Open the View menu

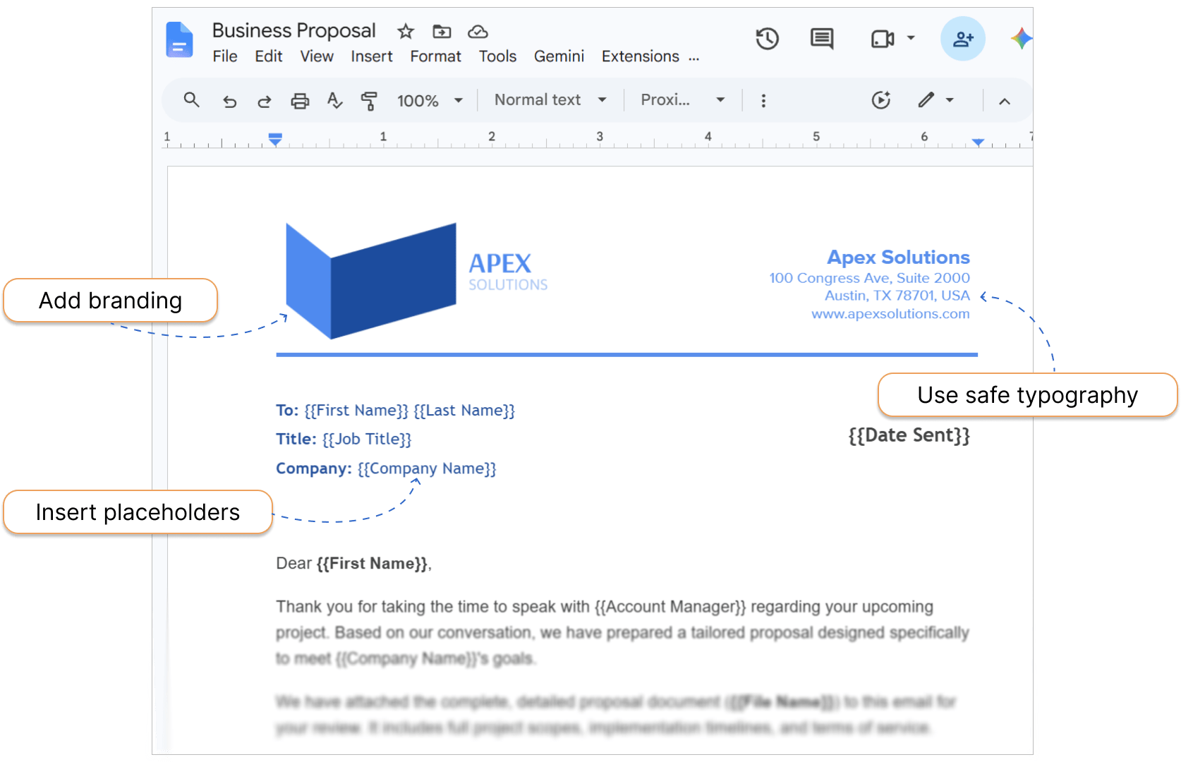click(x=317, y=56)
